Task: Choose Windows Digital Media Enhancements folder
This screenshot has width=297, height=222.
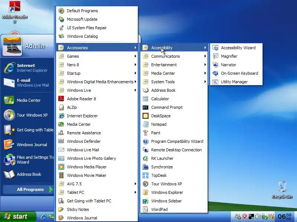Action: pyautogui.click(x=97, y=82)
